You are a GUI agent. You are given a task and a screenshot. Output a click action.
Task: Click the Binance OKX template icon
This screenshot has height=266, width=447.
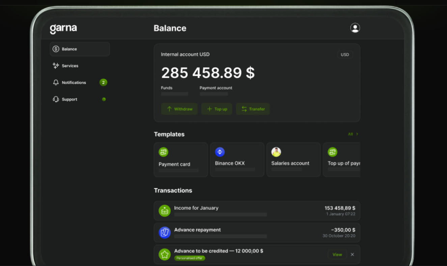(x=220, y=152)
